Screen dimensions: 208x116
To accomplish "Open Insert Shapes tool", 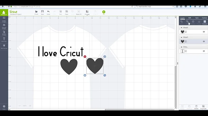I will pos(4,33).
